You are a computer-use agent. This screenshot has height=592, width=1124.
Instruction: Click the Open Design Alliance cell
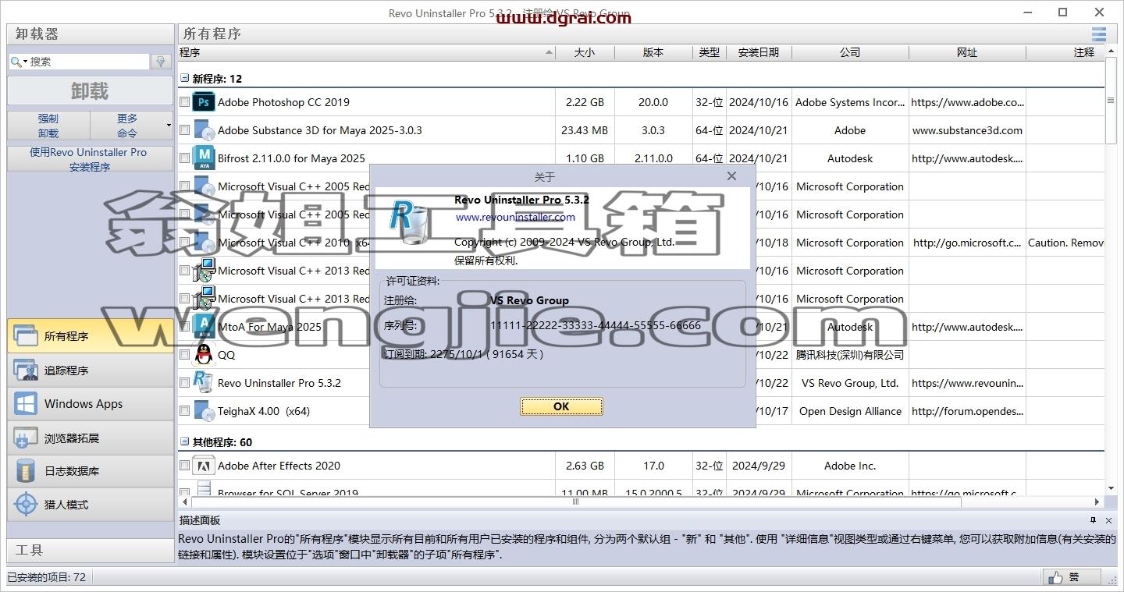coord(850,411)
